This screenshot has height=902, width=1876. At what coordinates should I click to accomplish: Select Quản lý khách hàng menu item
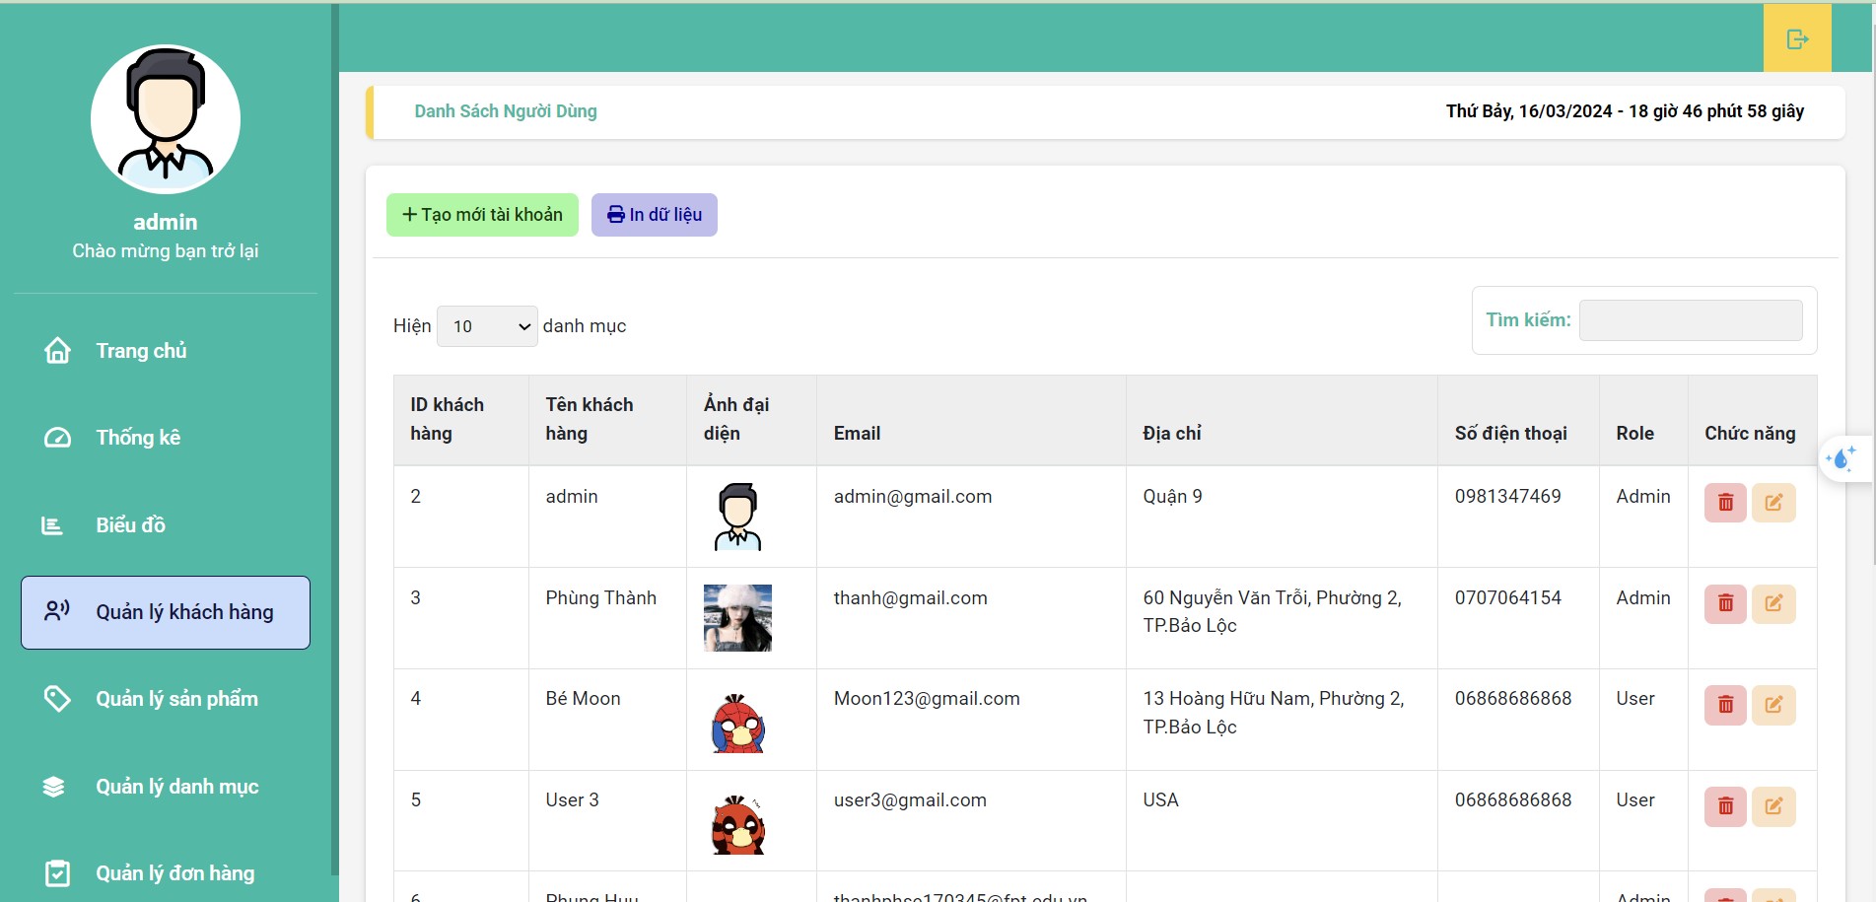[166, 612]
